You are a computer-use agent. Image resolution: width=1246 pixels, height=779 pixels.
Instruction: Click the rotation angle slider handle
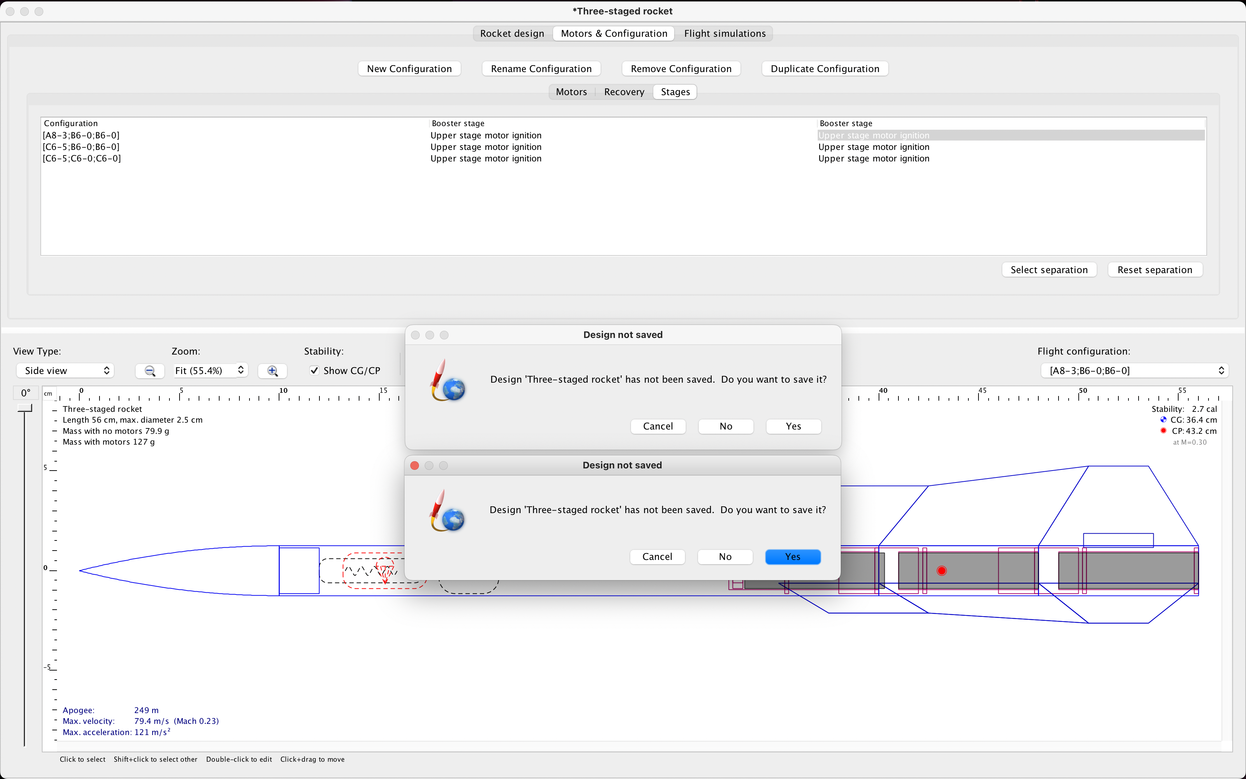tap(25, 407)
